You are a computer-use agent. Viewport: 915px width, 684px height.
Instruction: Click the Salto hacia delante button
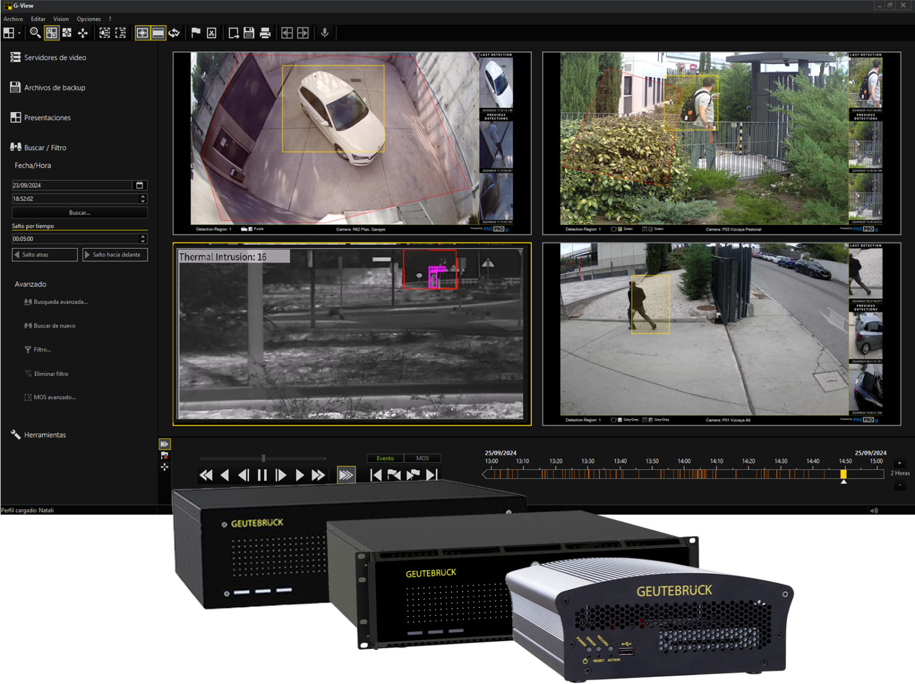click(x=115, y=255)
